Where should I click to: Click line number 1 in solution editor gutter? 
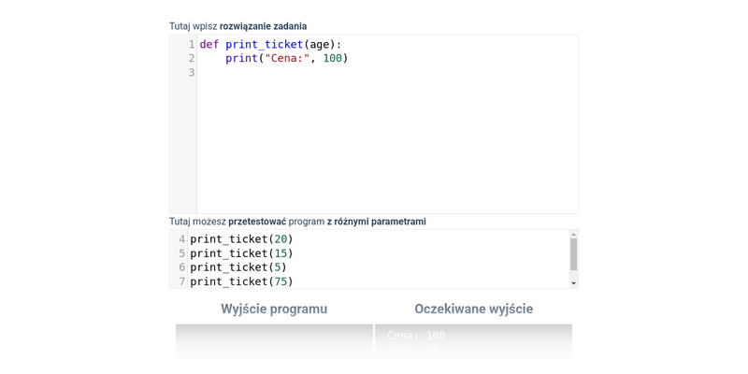coord(191,44)
